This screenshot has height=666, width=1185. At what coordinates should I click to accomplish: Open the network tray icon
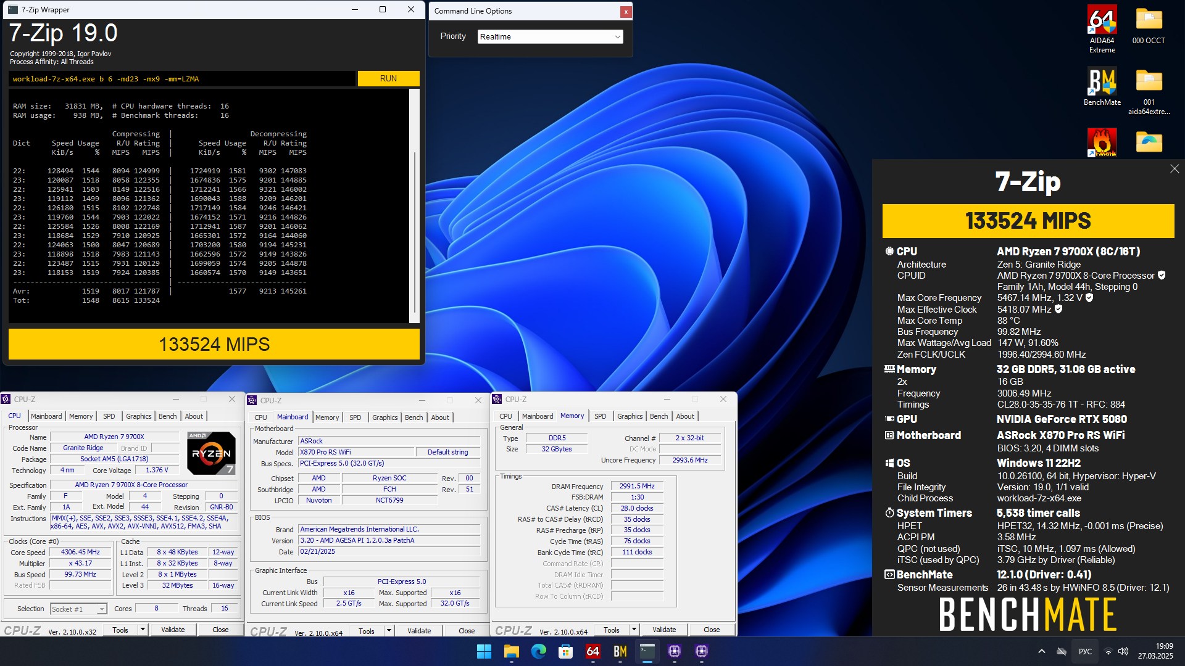(x=1108, y=651)
